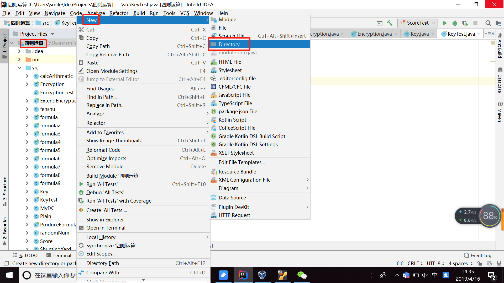Open the Ant Build tool window
Image resolution: width=504 pixels, height=283 pixels.
click(500, 46)
